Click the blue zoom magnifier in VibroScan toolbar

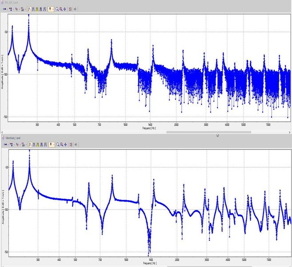click(58, 145)
